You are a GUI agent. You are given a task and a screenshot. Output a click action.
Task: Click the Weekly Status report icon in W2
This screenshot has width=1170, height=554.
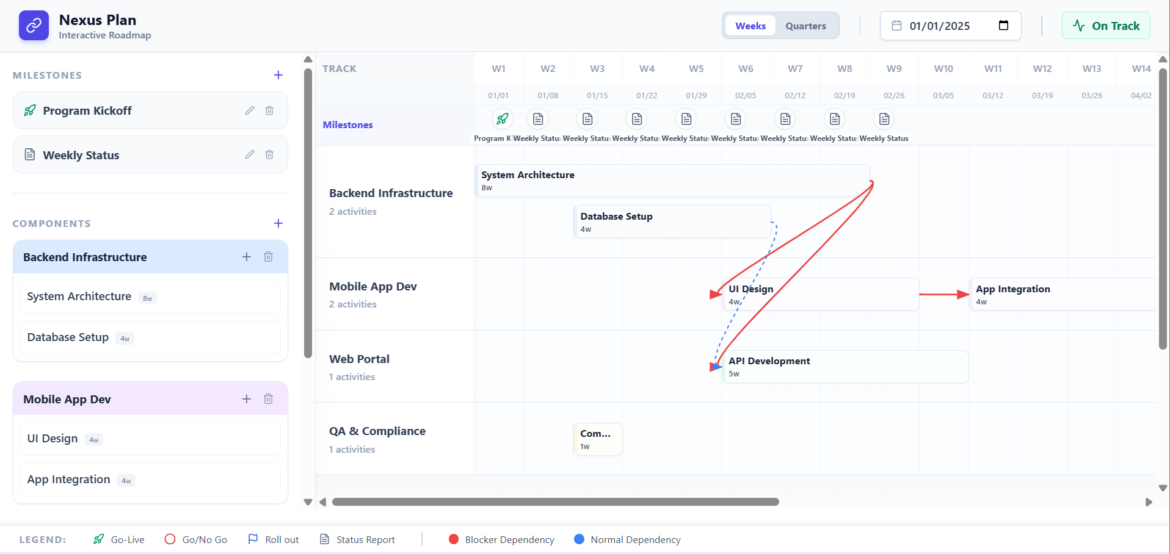coord(538,119)
